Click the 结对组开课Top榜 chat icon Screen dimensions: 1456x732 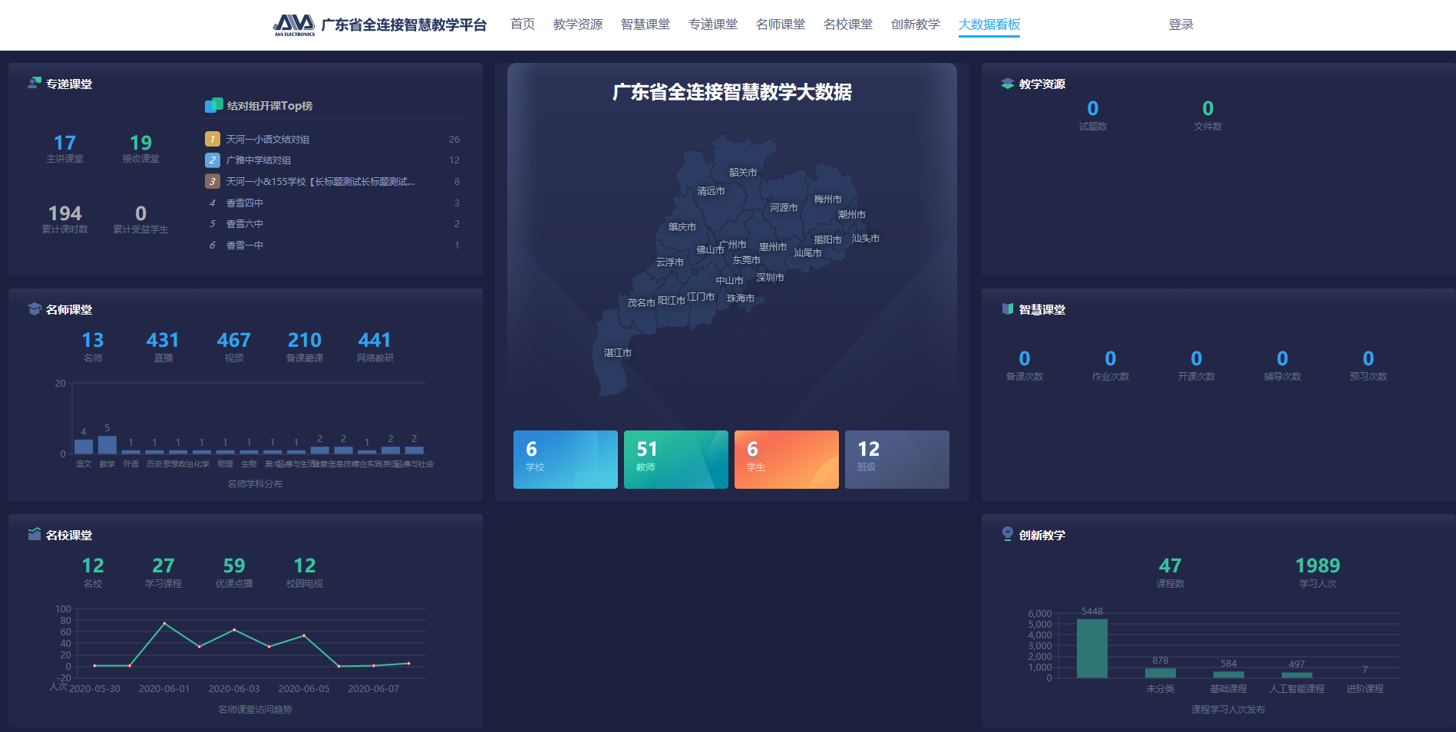click(213, 105)
